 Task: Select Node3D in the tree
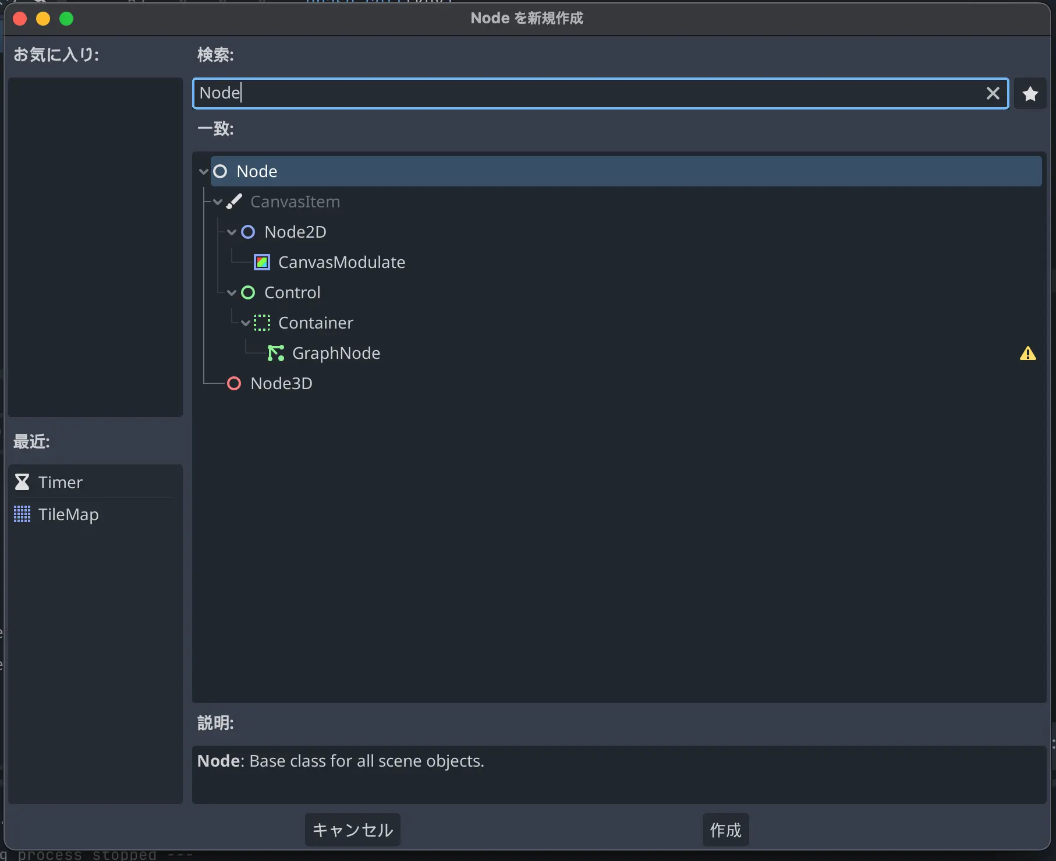[x=281, y=383]
